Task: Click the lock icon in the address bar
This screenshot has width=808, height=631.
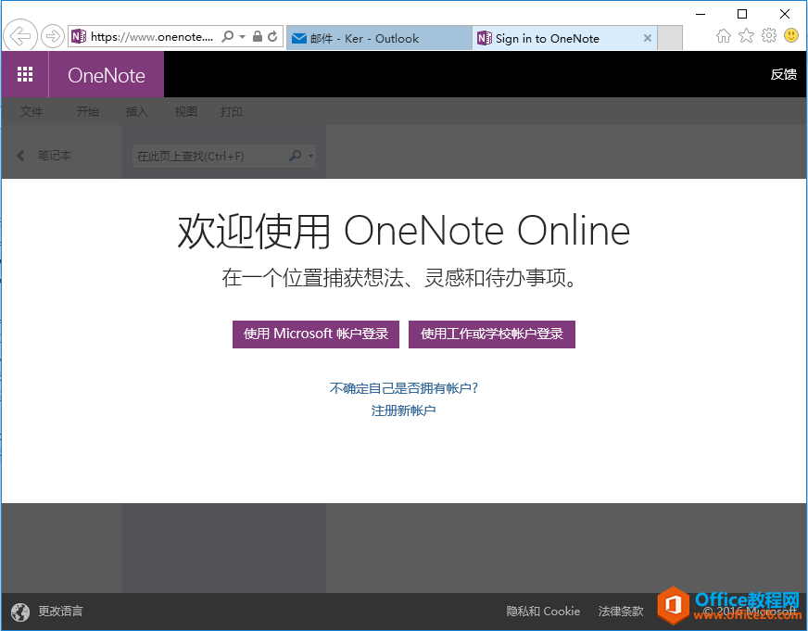Action: [x=256, y=37]
